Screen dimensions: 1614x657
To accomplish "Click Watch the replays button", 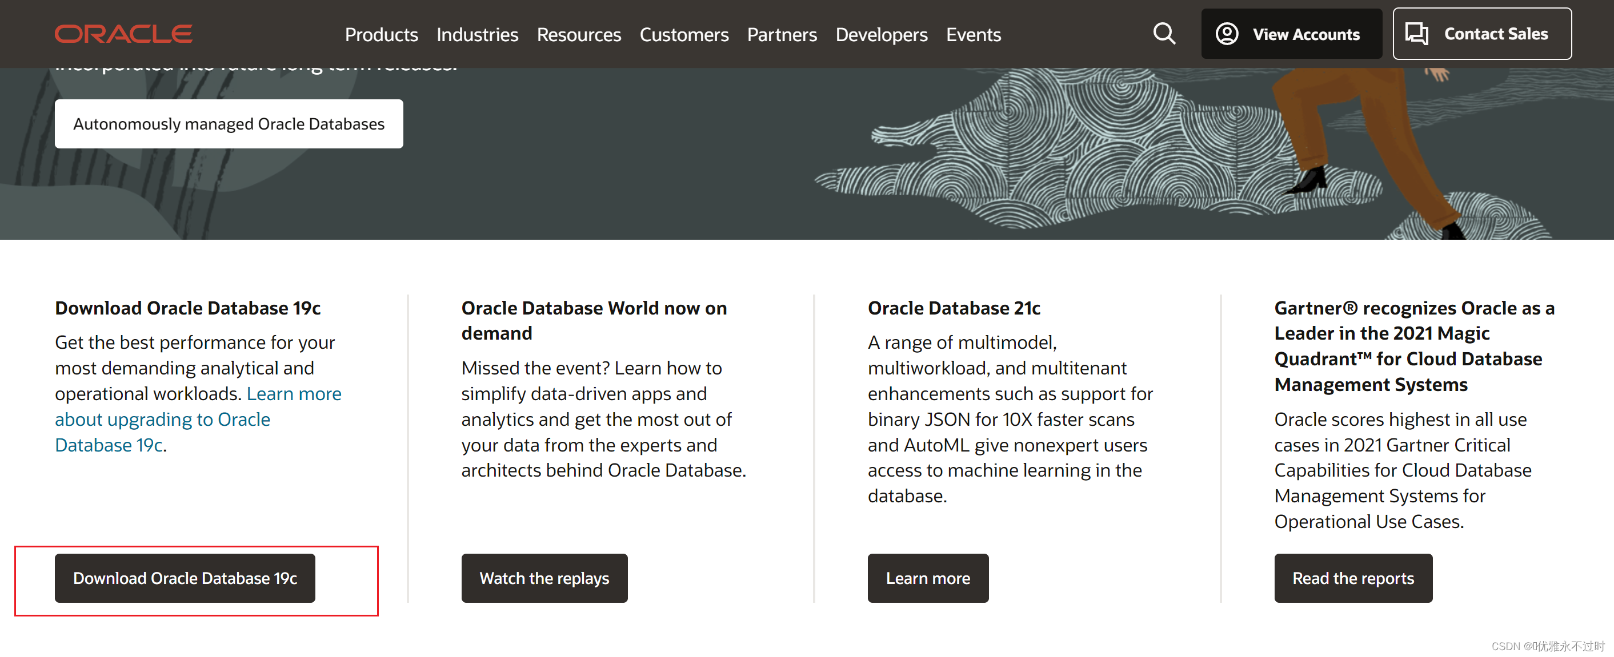I will (x=544, y=578).
